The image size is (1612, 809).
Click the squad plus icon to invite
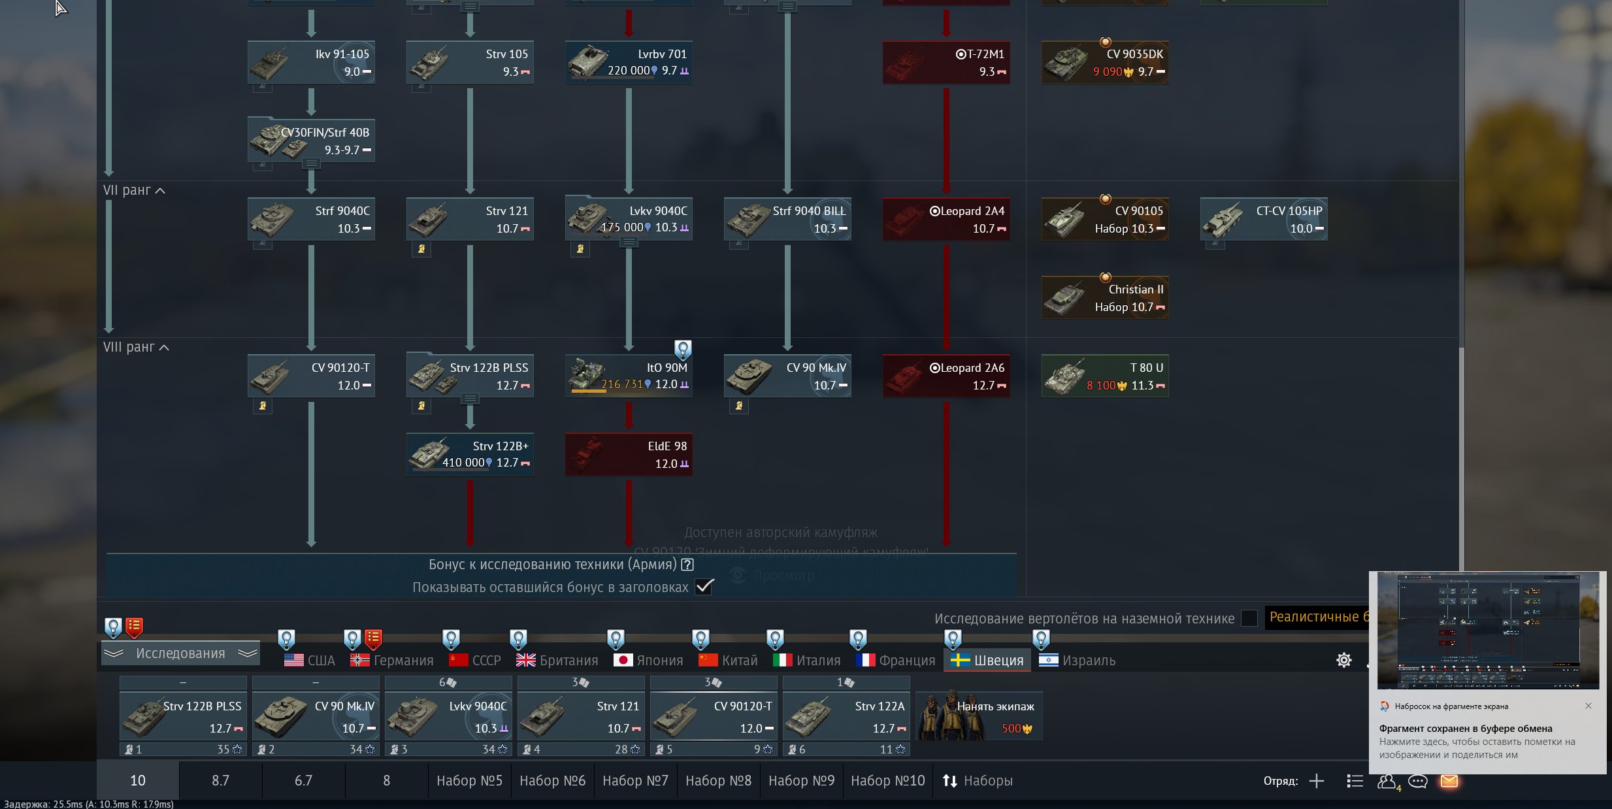tap(1317, 781)
